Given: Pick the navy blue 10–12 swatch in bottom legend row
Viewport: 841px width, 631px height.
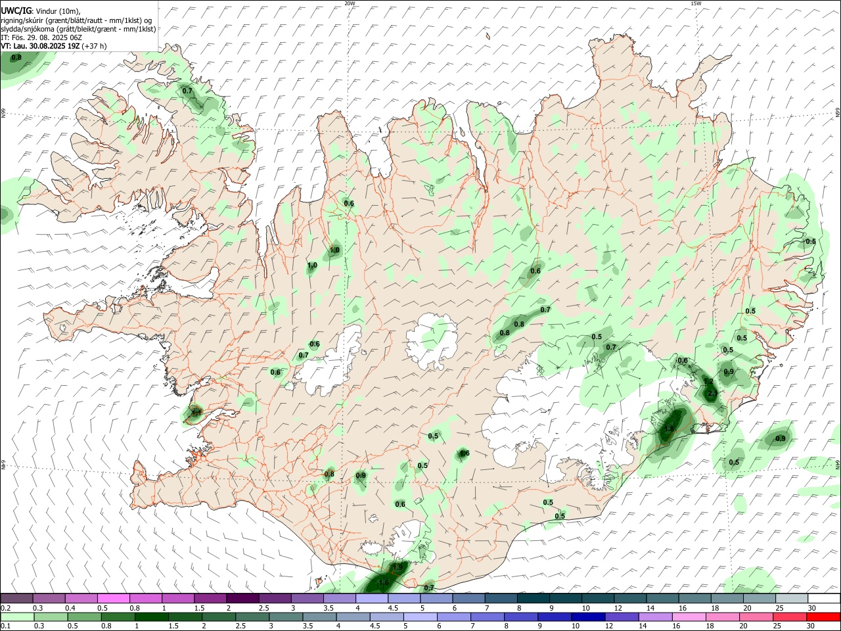Looking at the screenshot, I should pos(588,617).
